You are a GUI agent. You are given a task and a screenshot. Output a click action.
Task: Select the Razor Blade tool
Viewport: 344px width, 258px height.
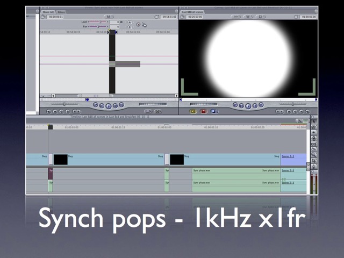314,149
